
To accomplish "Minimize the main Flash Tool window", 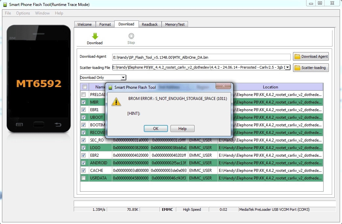I will pos(311,3).
